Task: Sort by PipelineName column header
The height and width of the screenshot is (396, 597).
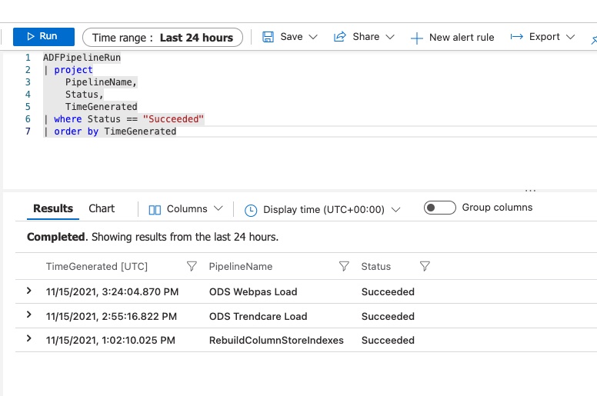Action: (241, 266)
